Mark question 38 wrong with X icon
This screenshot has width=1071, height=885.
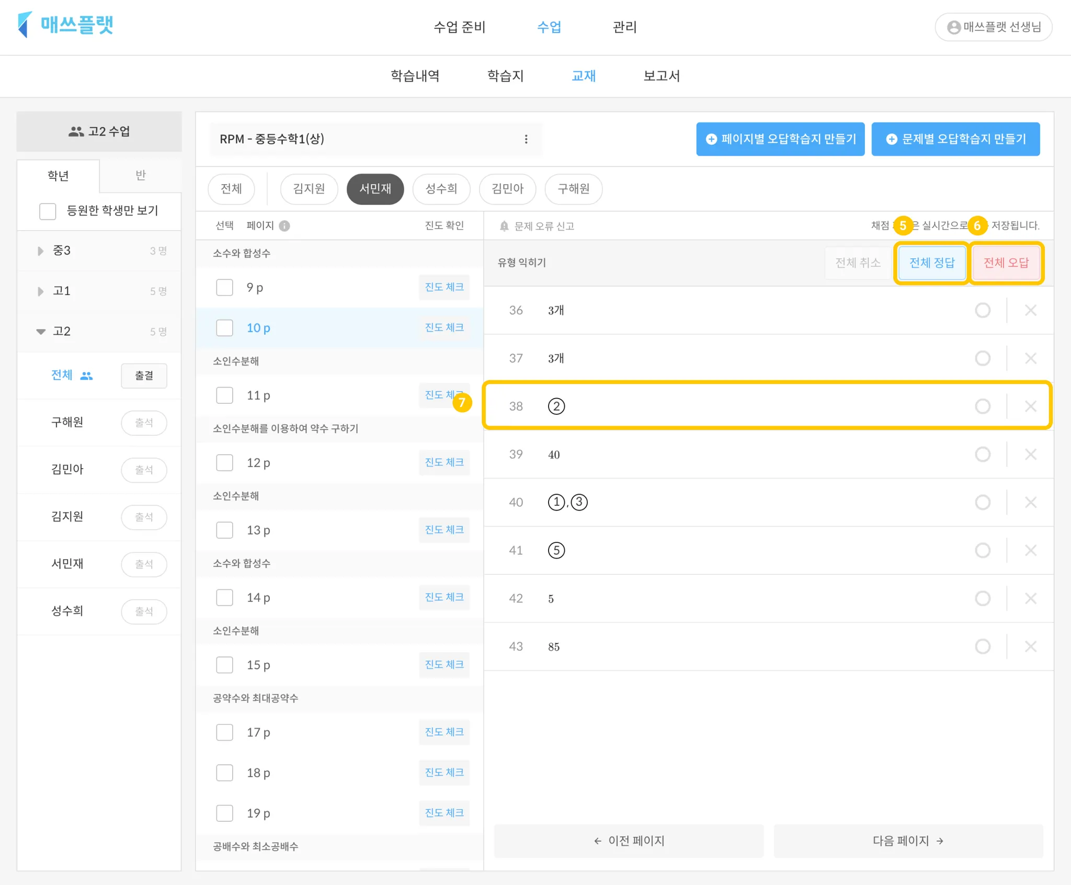[1030, 406]
